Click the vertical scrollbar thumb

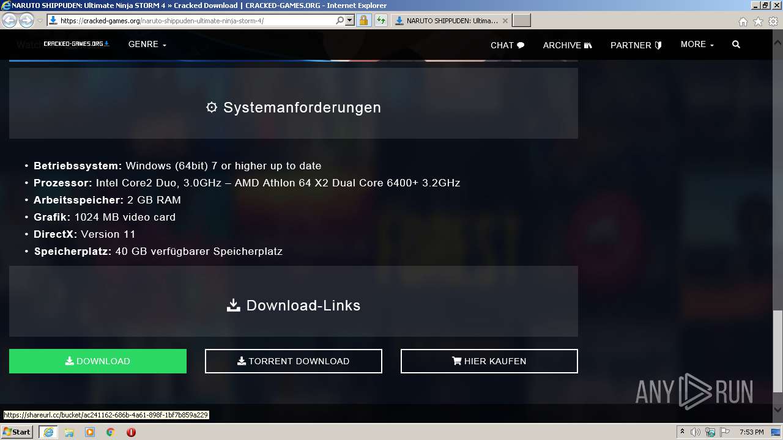pyautogui.click(x=777, y=351)
